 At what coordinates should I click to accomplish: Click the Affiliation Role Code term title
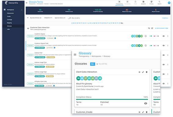click(x=41, y=82)
